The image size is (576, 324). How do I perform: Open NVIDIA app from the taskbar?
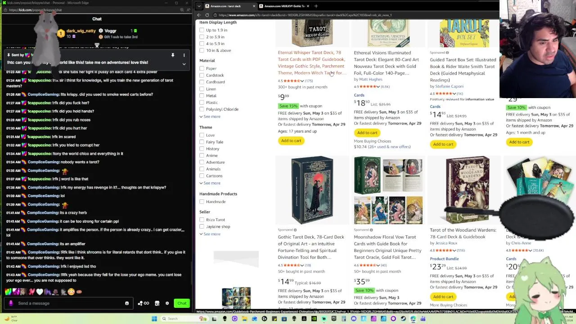point(314,319)
